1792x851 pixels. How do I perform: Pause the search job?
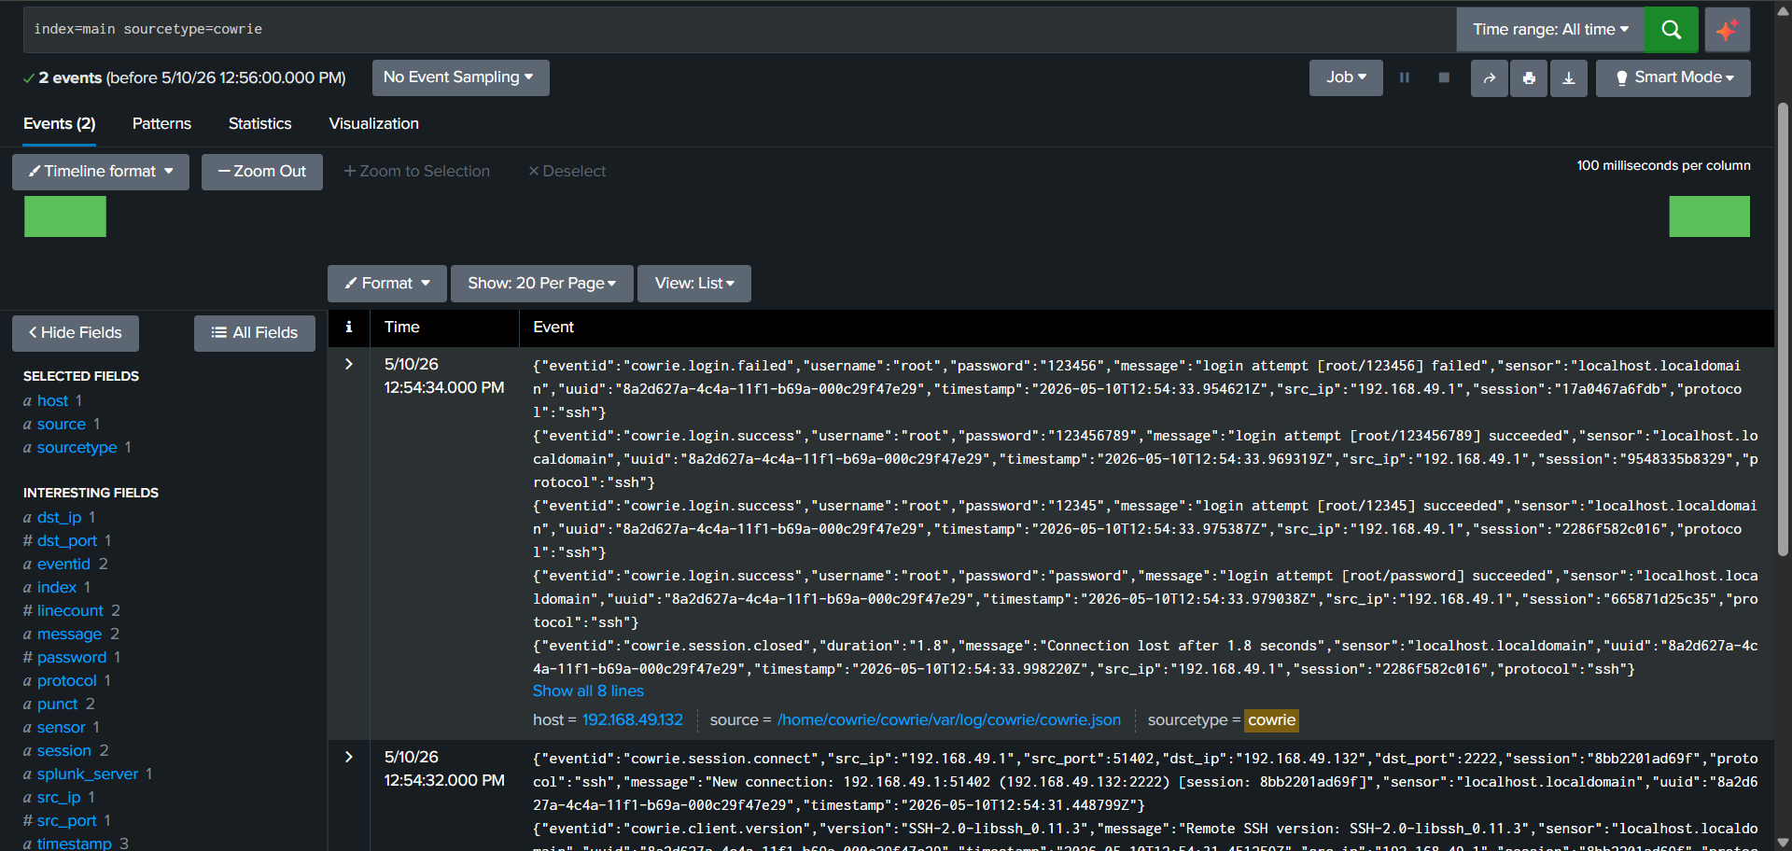1404,78
